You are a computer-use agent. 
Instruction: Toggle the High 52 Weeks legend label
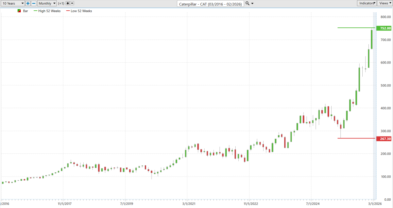[50, 11]
